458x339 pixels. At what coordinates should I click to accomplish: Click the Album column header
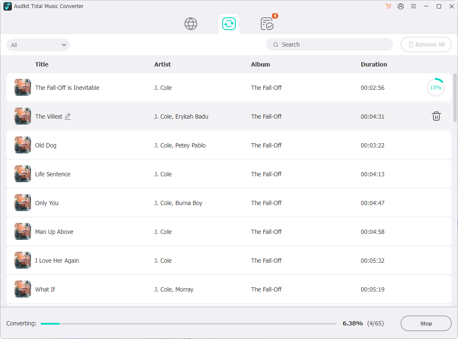(x=260, y=64)
